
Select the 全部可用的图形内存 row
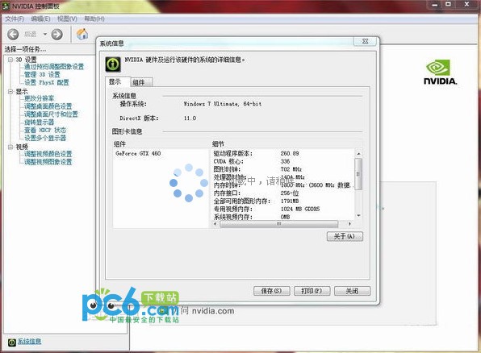(282, 201)
